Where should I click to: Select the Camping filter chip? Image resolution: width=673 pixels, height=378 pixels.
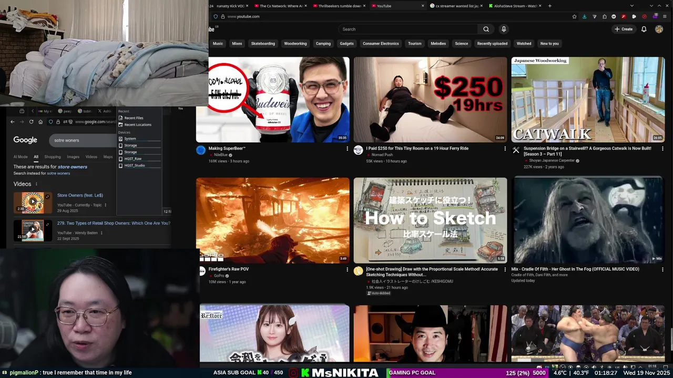point(323,44)
